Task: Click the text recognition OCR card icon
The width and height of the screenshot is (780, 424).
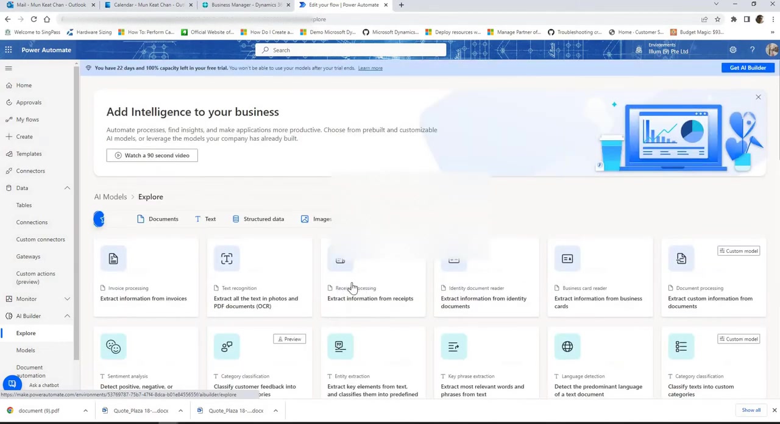Action: click(x=227, y=259)
